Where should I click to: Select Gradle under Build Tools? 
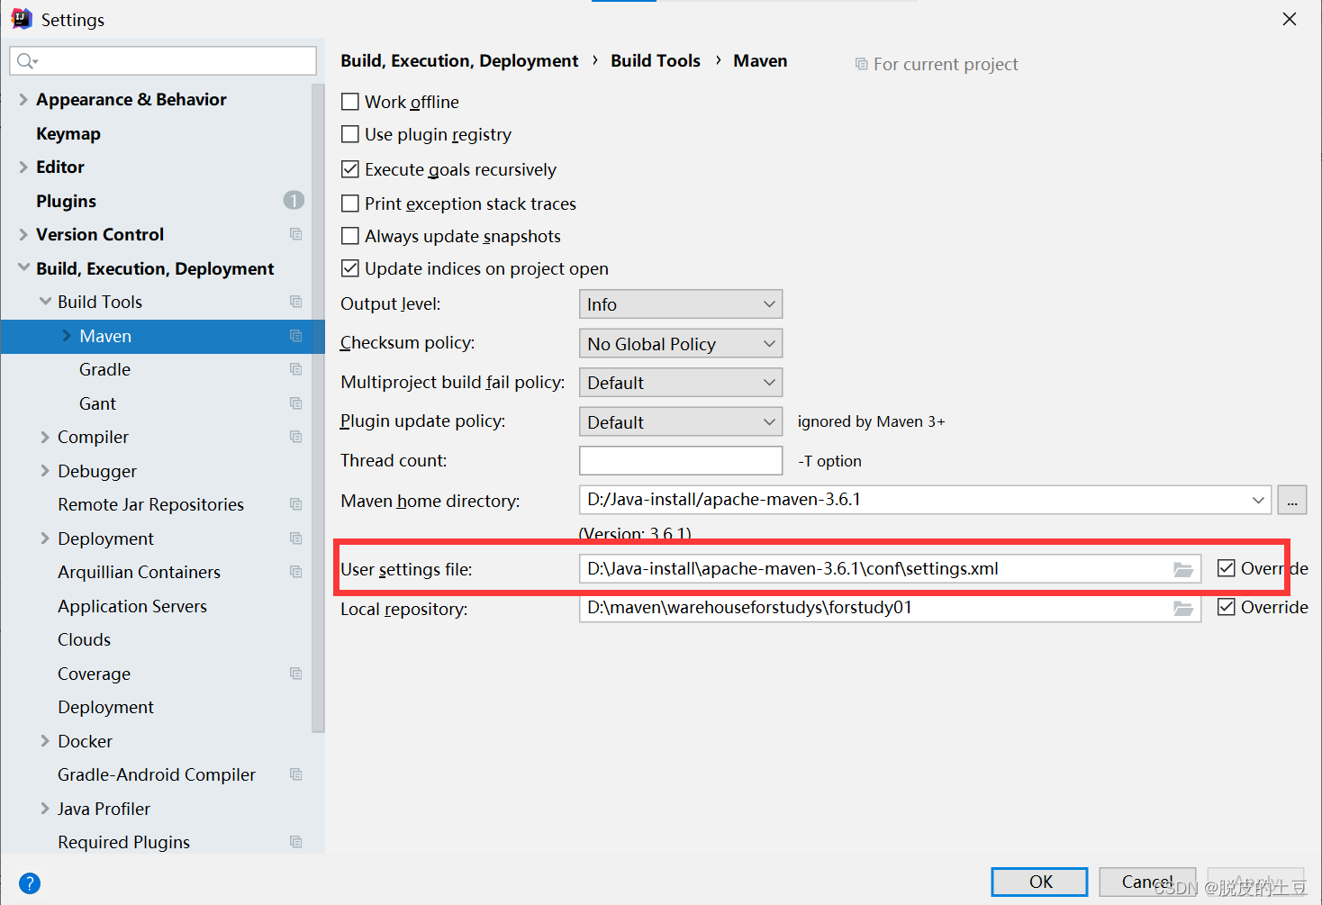tap(104, 369)
